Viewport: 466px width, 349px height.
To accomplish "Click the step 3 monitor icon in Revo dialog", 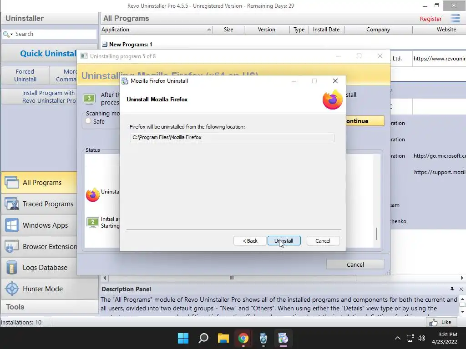I will [x=89, y=99].
